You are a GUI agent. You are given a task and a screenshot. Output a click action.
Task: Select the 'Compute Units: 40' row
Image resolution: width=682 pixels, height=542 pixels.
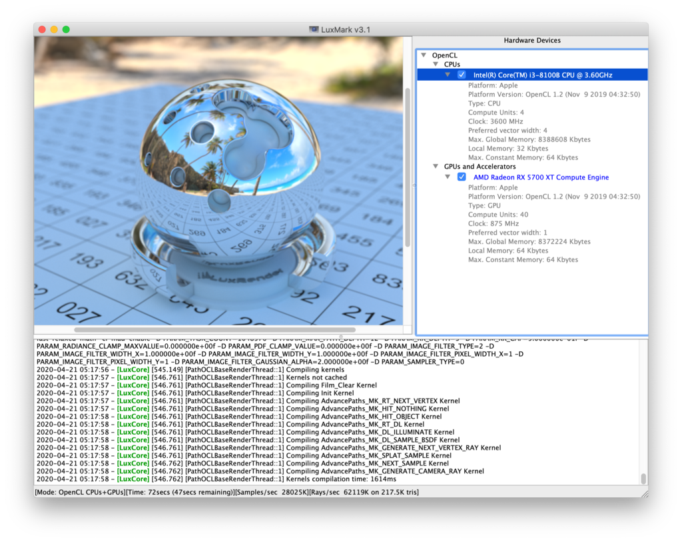coord(498,215)
